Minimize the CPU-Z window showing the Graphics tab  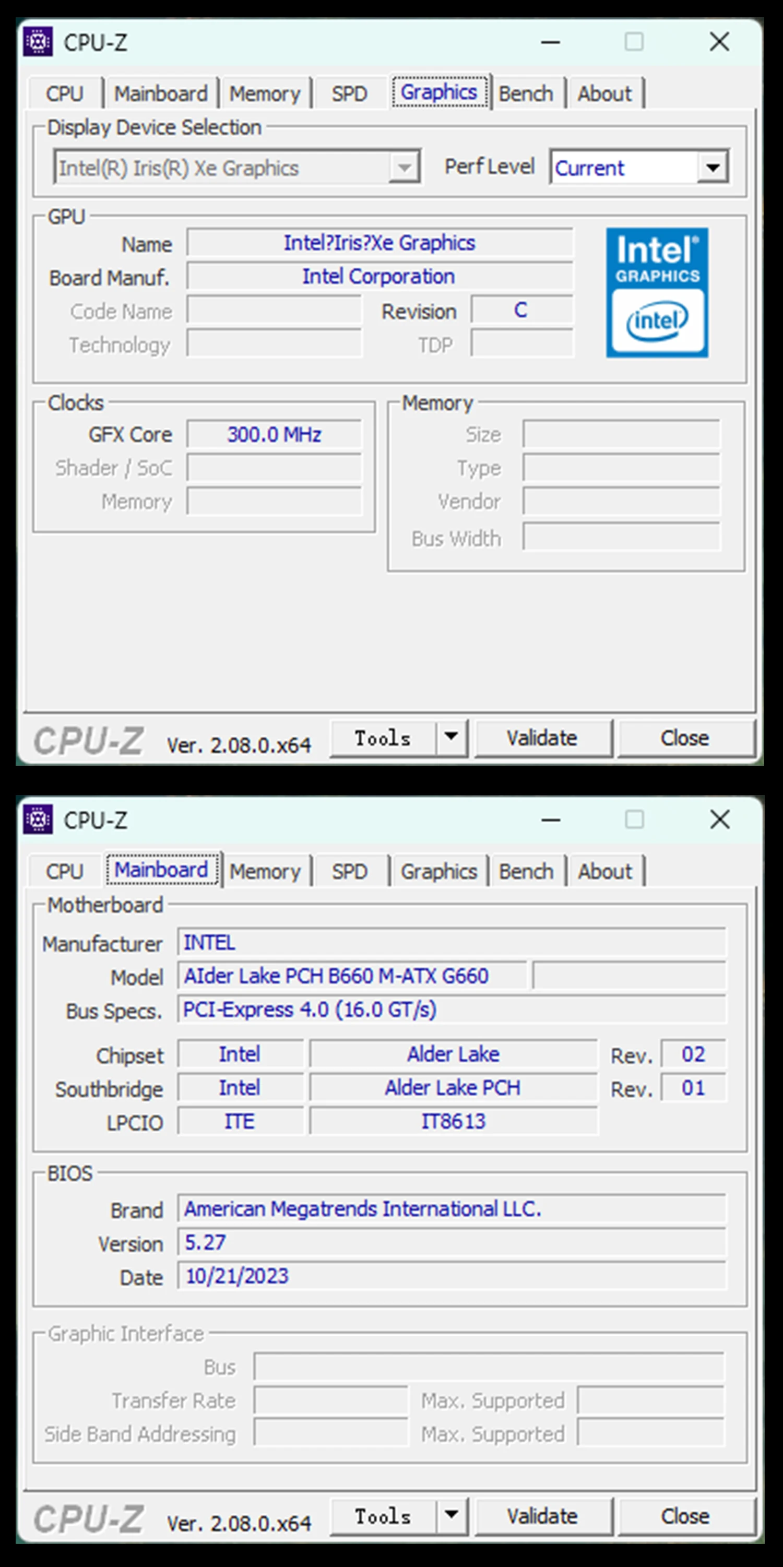point(551,43)
